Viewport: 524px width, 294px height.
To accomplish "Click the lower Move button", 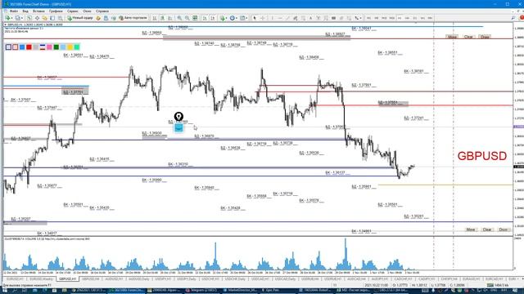I will pyautogui.click(x=471, y=229).
